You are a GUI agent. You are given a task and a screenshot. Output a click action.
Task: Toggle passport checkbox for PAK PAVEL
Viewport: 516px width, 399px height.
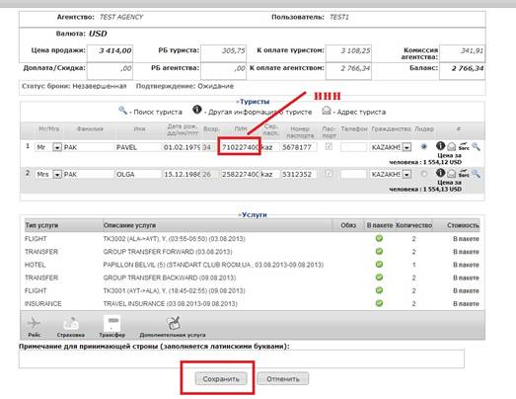click(x=329, y=146)
